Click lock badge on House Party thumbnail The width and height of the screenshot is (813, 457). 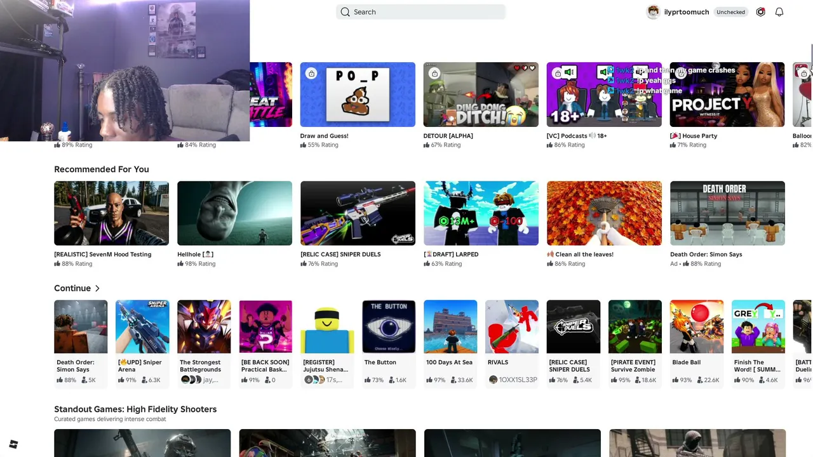tap(681, 74)
